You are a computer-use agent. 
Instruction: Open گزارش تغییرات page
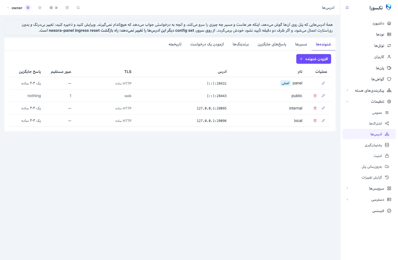click(x=369, y=177)
